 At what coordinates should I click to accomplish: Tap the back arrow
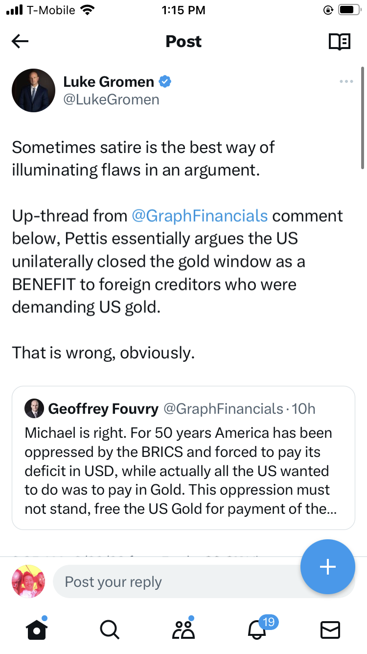20,42
